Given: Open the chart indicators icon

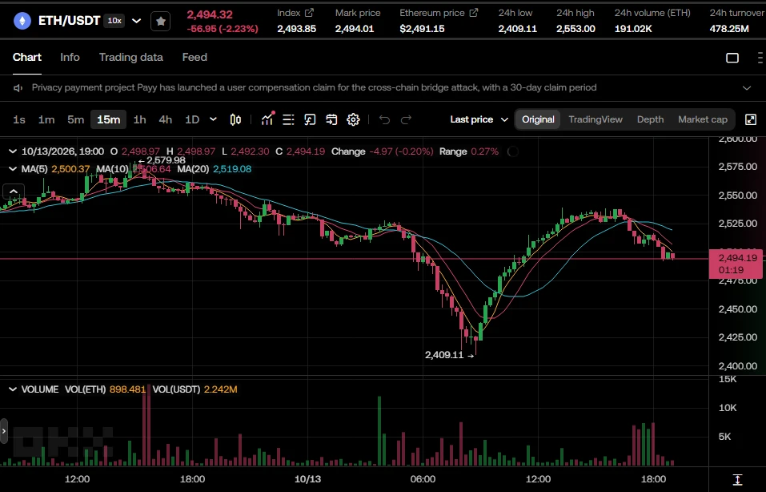Looking at the screenshot, I should click(267, 119).
